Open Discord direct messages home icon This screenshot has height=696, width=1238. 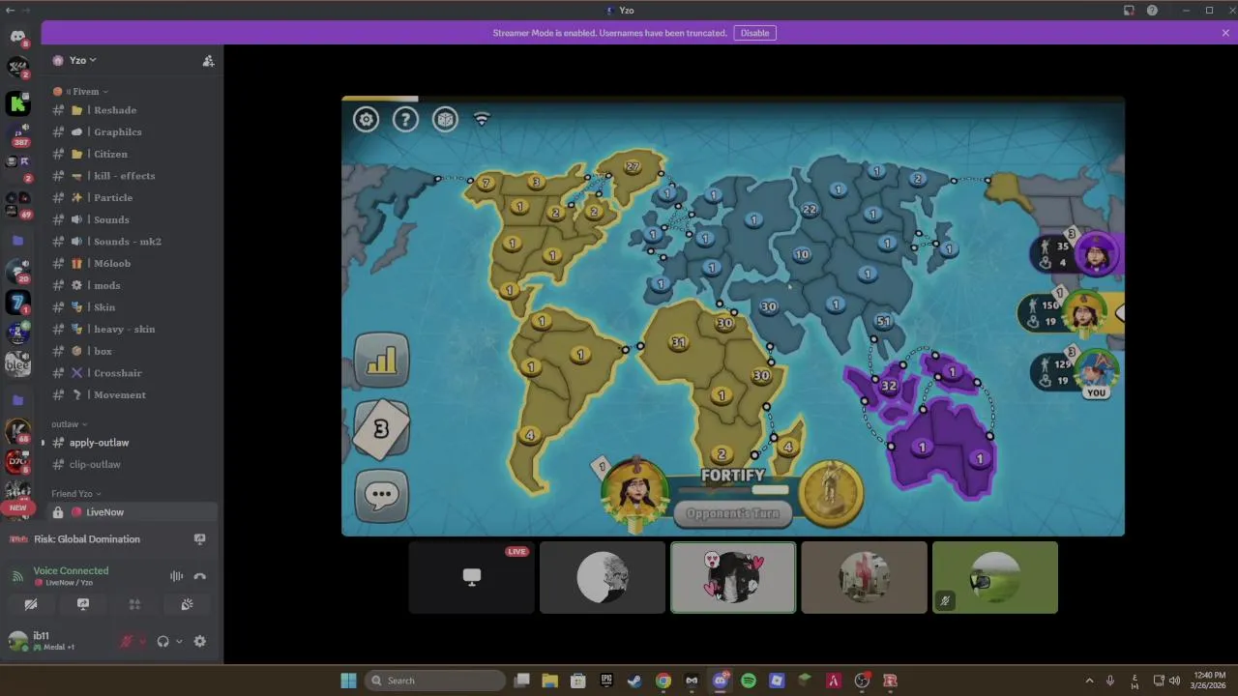[17, 37]
